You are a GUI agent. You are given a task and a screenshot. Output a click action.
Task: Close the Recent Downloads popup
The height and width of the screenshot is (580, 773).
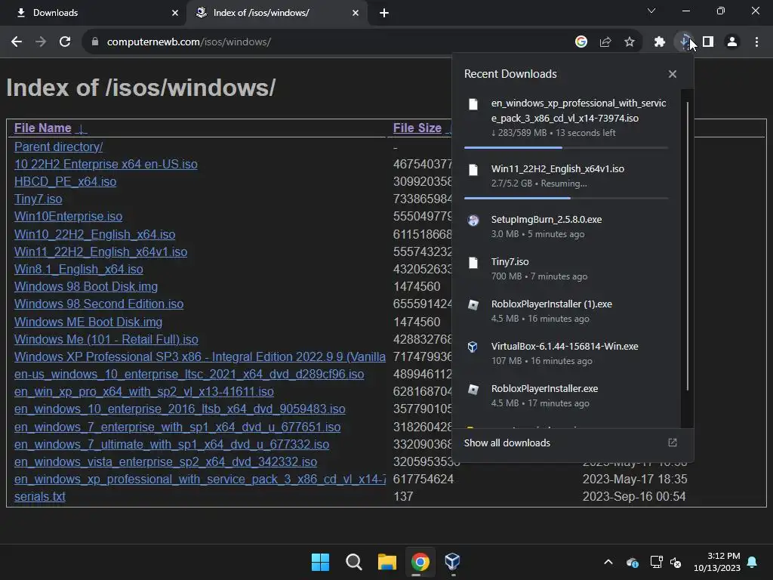tap(673, 74)
